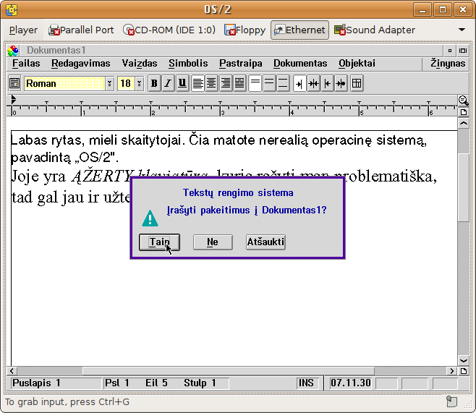Click the INS indicator in status bar

[x=306, y=383]
